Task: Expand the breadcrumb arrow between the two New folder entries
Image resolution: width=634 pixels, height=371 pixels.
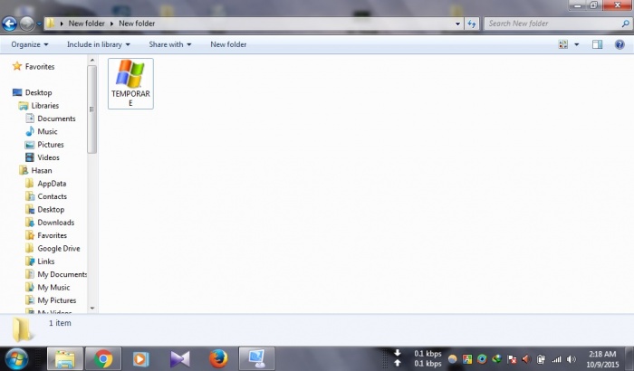Action: 111,24
